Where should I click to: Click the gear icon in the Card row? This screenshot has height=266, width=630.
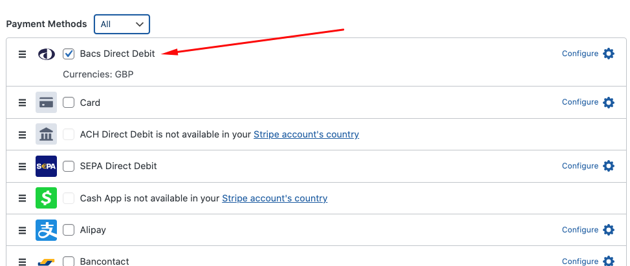(x=609, y=102)
